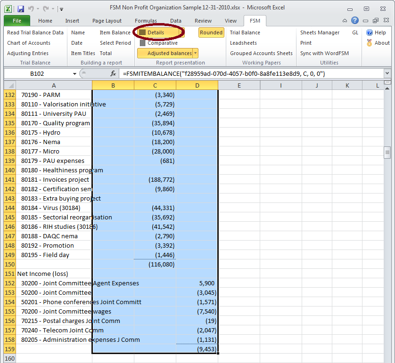Expand the Adjusted balances dropdown arrow
This screenshot has width=395, height=363.
tap(195, 53)
